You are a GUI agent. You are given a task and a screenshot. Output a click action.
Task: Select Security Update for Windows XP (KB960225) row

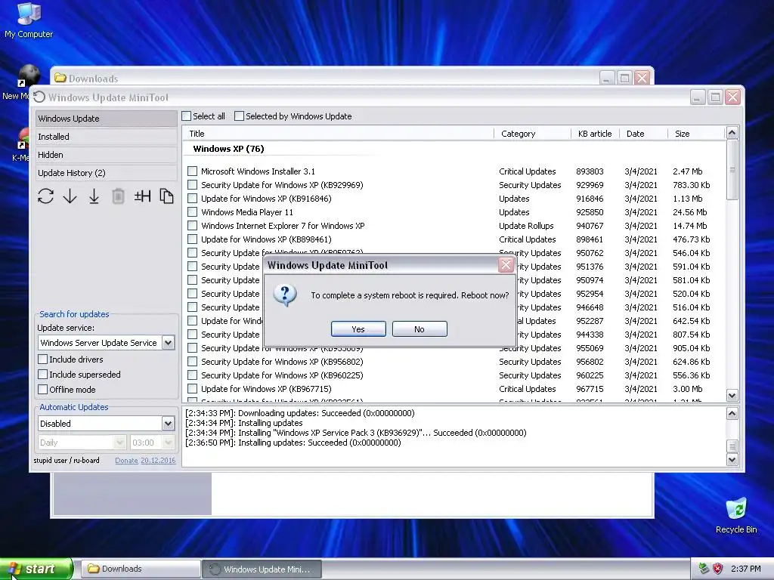pyautogui.click(x=454, y=375)
